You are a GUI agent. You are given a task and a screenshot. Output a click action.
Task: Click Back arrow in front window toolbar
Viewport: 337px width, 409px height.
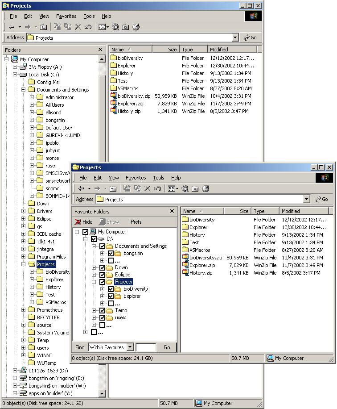(81, 188)
